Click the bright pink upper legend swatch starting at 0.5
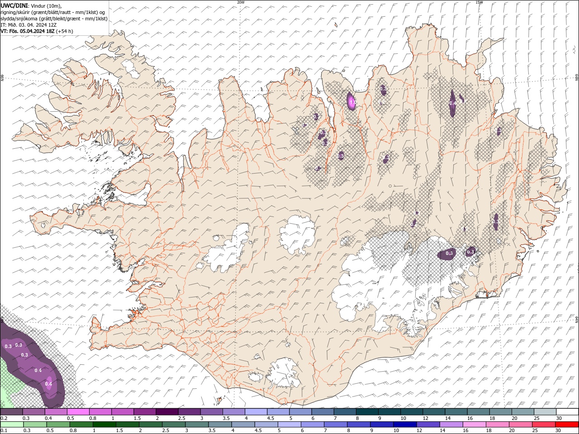This screenshot has width=579, height=434. (x=78, y=412)
